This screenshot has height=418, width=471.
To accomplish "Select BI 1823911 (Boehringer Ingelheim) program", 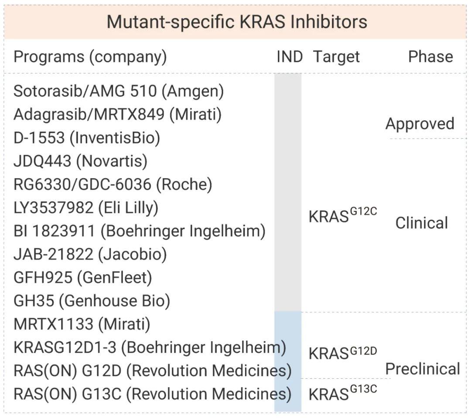I will [x=140, y=231].
